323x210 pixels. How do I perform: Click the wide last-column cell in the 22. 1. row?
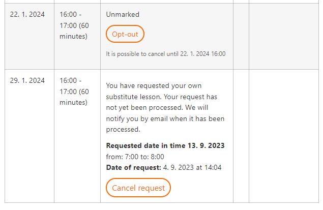tap(284, 36)
